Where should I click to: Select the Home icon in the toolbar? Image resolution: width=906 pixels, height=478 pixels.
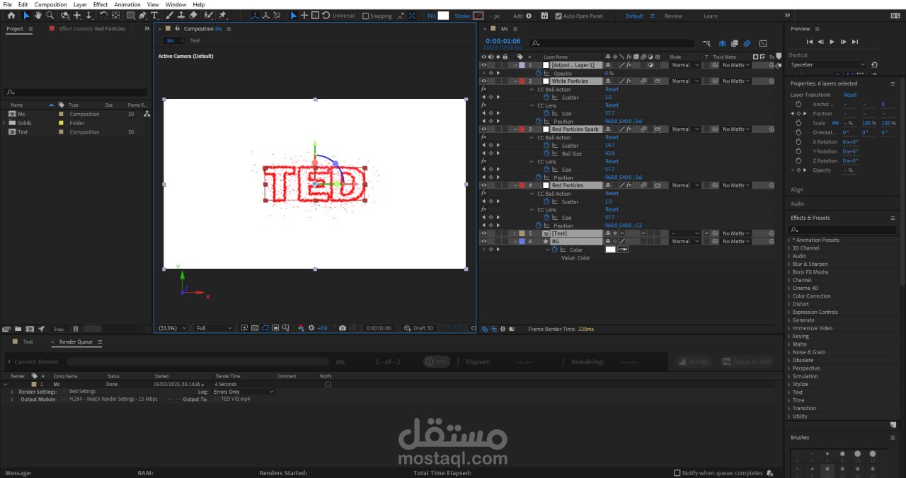point(11,15)
